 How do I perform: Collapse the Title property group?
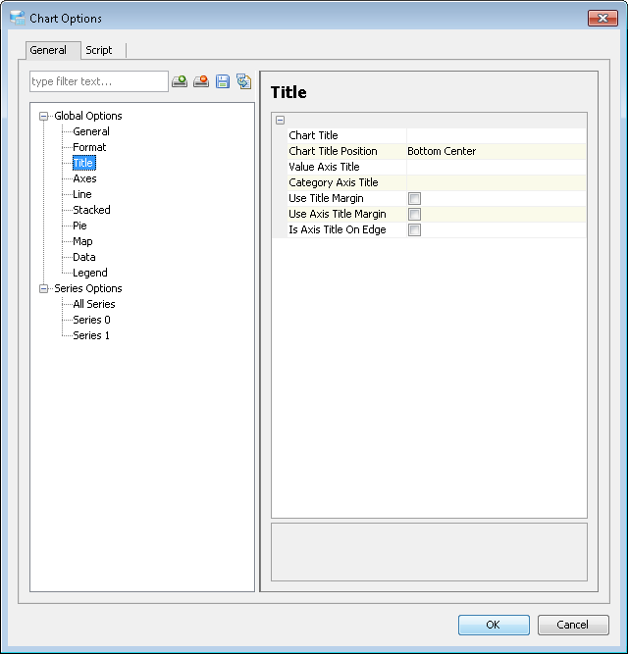(x=280, y=121)
